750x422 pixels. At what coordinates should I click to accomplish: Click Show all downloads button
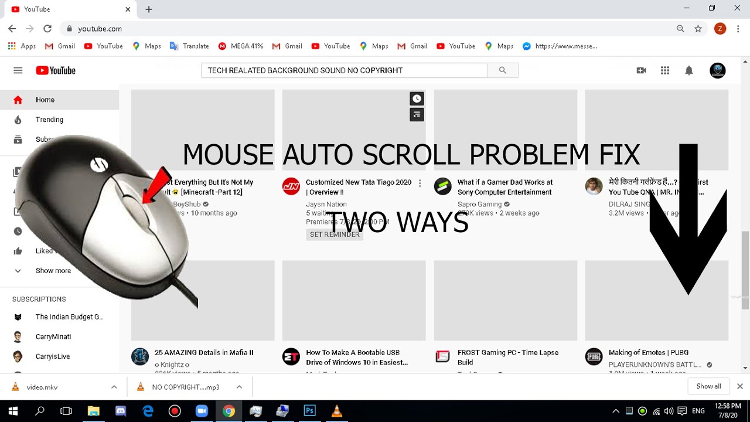708,386
